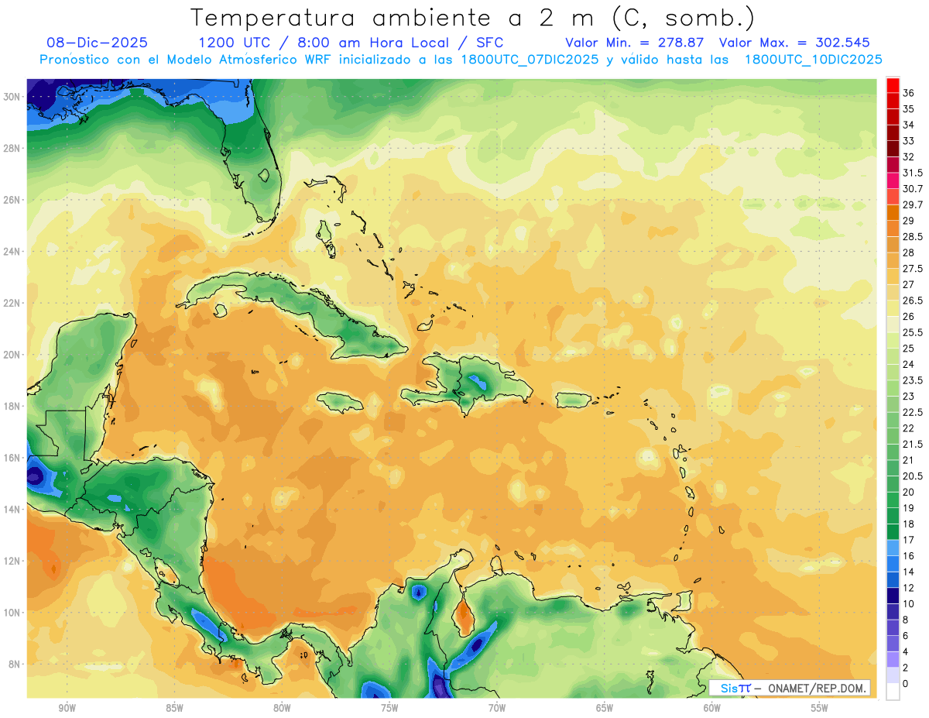Click the legend value 20.5
Image resolution: width=929 pixels, height=718 pixels.
pyautogui.click(x=912, y=476)
